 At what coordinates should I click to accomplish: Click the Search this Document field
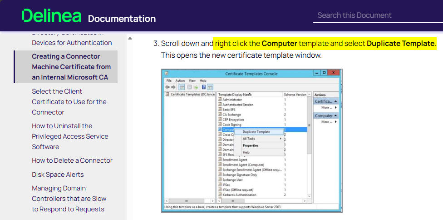377,15
